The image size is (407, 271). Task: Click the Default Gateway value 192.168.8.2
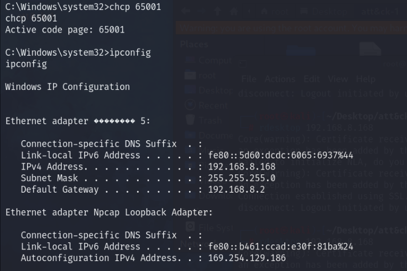(237, 189)
